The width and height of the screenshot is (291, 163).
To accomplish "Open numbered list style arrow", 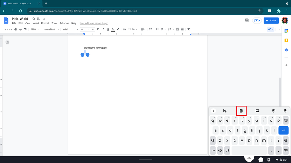I will [174, 29].
